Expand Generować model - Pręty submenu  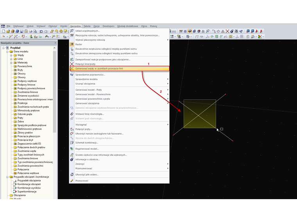pyautogui.click(x=120, y=90)
